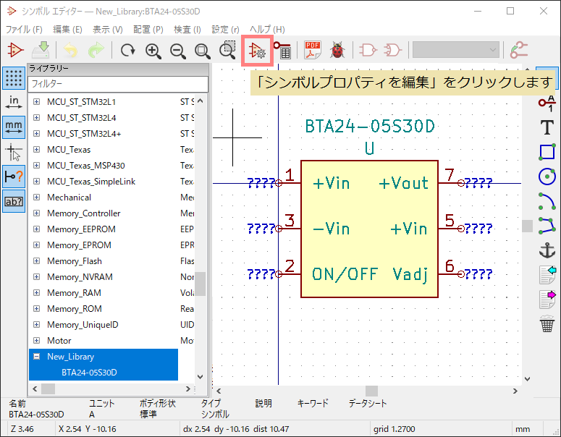
Task: Expand the Memory_RAM library
Action: tap(36, 293)
